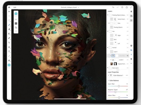The image size is (141, 105).
Task: Open brush hardness square in tool options
Action: pyautogui.click(x=16, y=24)
